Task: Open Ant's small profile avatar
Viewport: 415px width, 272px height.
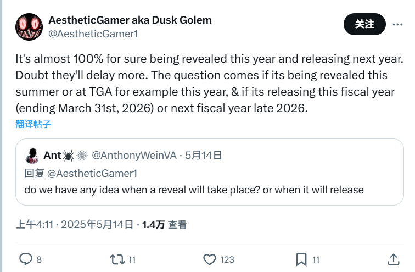Action: click(x=32, y=156)
